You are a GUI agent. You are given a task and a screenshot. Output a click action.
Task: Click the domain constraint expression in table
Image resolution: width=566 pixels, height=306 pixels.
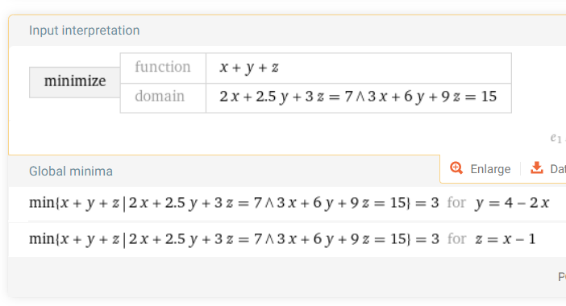point(358,97)
